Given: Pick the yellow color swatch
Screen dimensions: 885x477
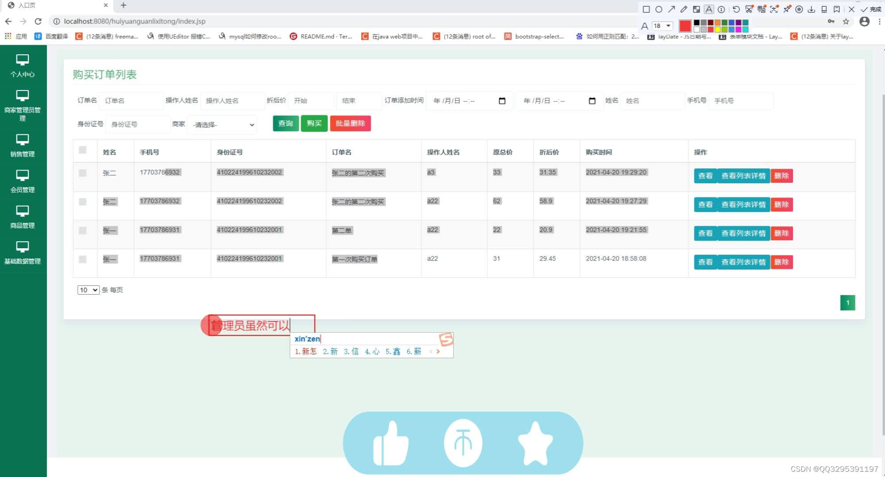Looking at the screenshot, I should 718,30.
